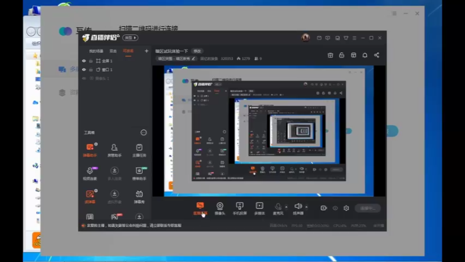This screenshot has height=262, width=465.
Task: Click the popularity count 1279
Action: click(243, 59)
